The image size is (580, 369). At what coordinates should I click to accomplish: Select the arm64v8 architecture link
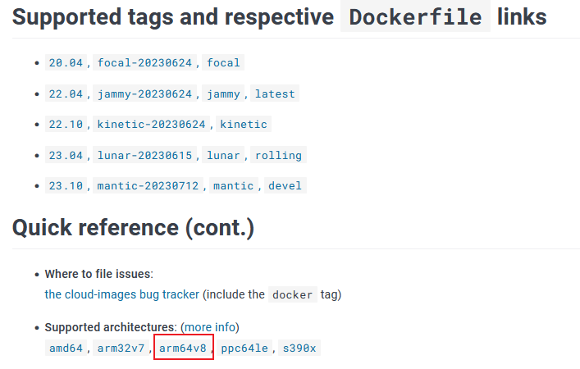pyautogui.click(x=183, y=348)
